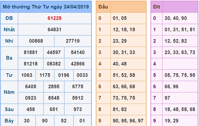This screenshot has width=199, height=126.
Task: Select second prize number 27719
Action: (73, 41)
